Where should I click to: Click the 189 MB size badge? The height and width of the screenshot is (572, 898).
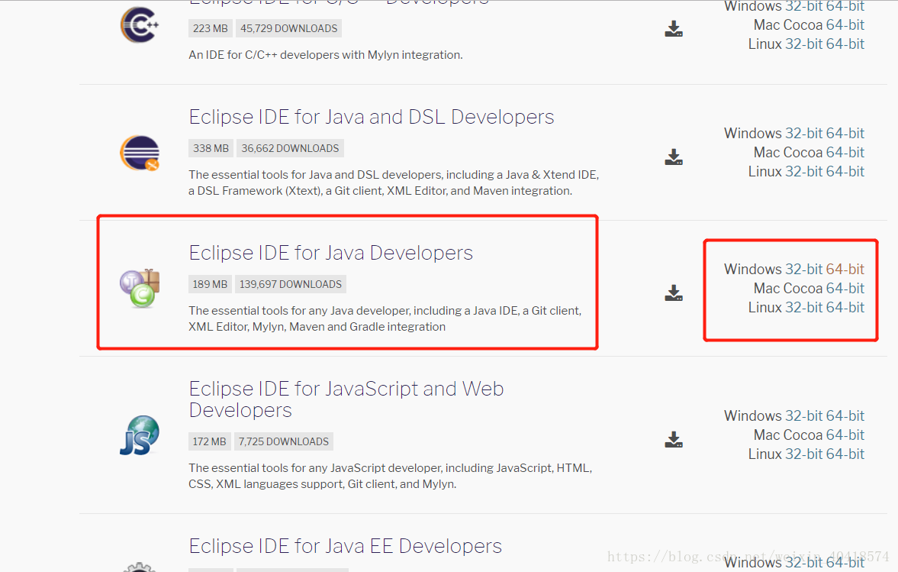(210, 284)
